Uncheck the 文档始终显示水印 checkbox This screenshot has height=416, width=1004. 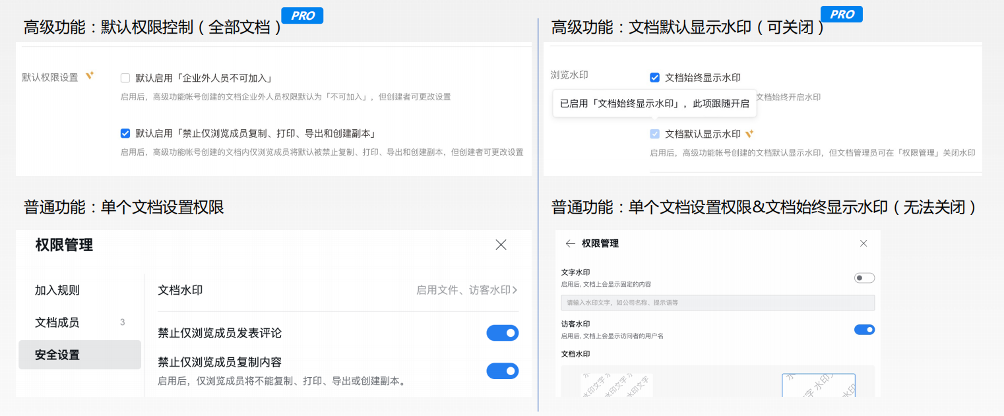point(654,77)
